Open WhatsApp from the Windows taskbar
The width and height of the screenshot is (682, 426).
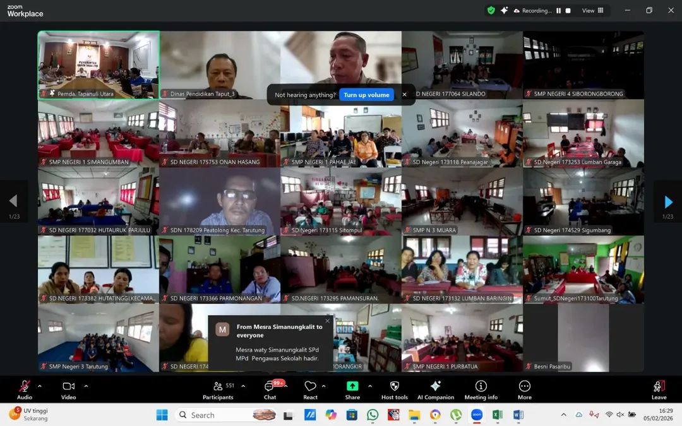tap(373, 415)
